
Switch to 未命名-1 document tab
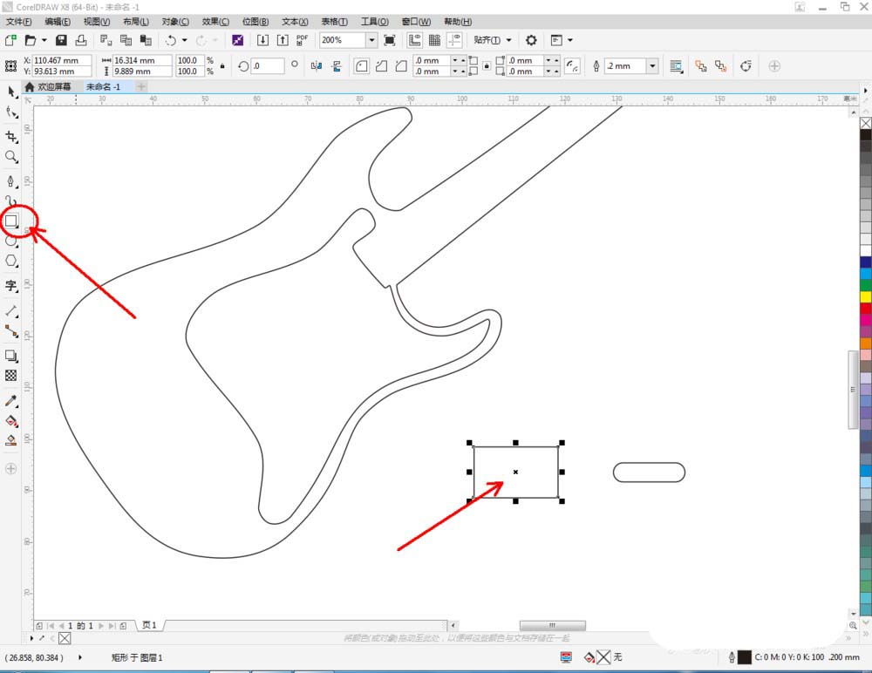pos(104,87)
